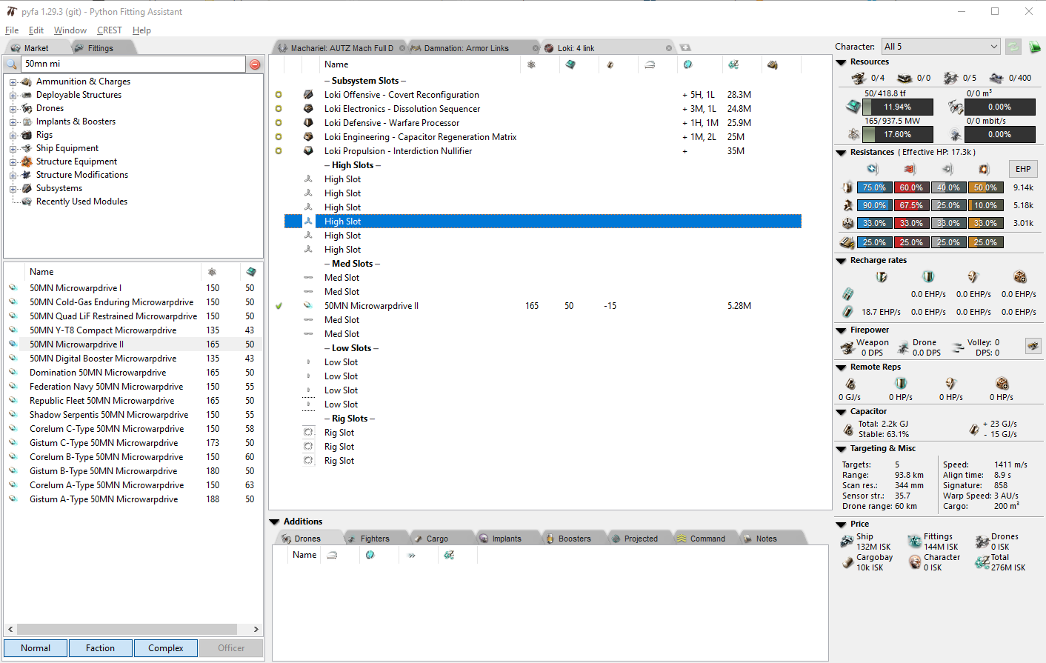Click the EHP button in Resistances
The image size is (1046, 663).
[1023, 169]
